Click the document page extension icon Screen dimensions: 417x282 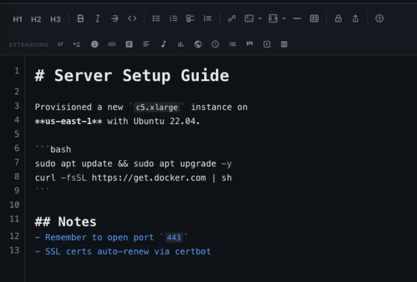coord(129,44)
